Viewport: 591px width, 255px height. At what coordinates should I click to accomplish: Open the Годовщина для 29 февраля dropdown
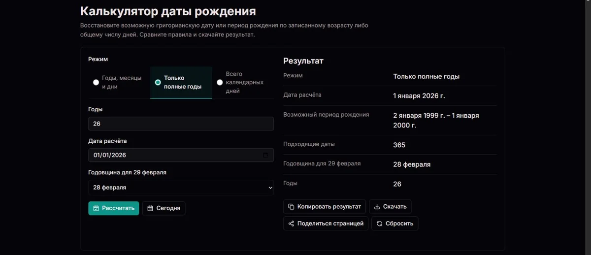coord(181,188)
